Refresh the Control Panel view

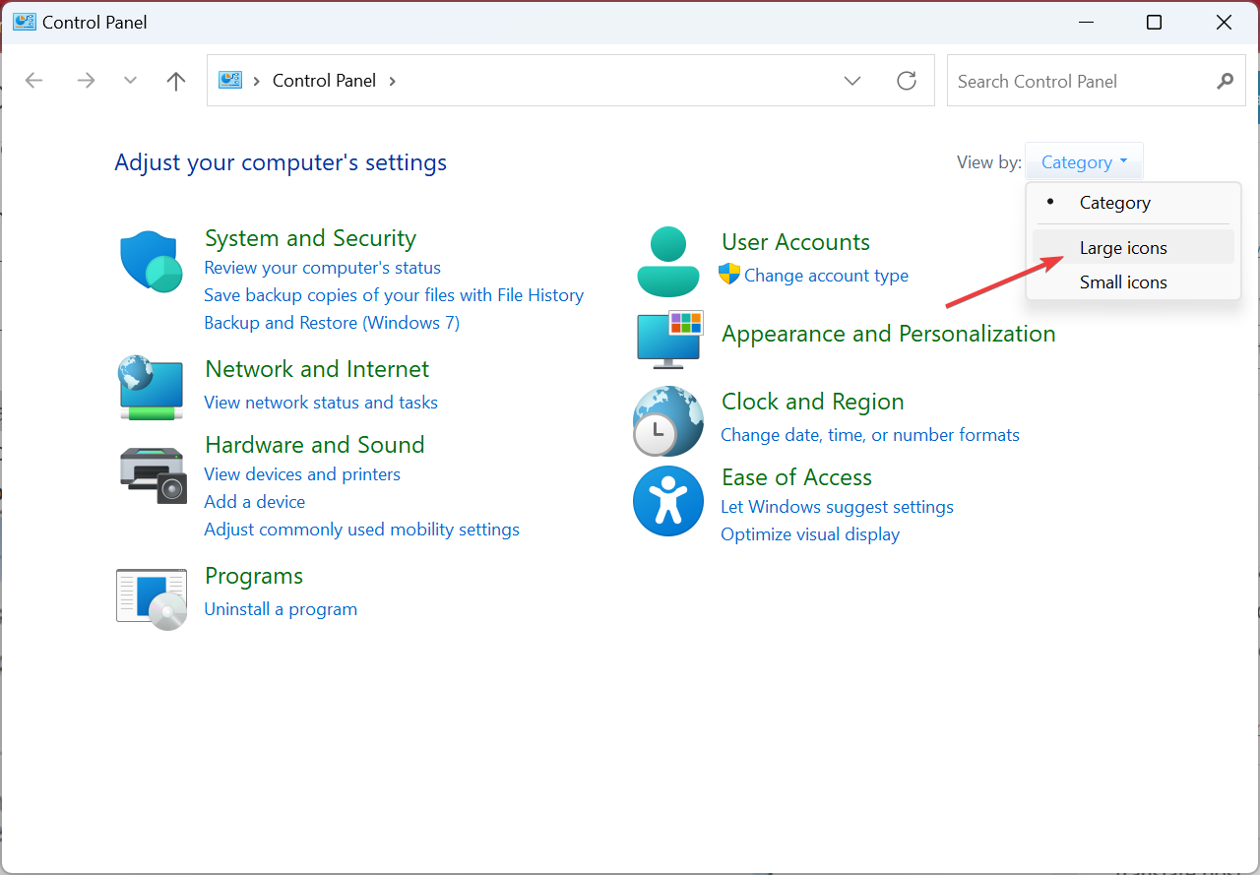click(907, 81)
